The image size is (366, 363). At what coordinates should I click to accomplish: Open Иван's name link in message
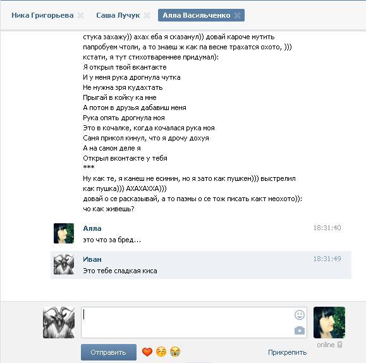click(92, 259)
